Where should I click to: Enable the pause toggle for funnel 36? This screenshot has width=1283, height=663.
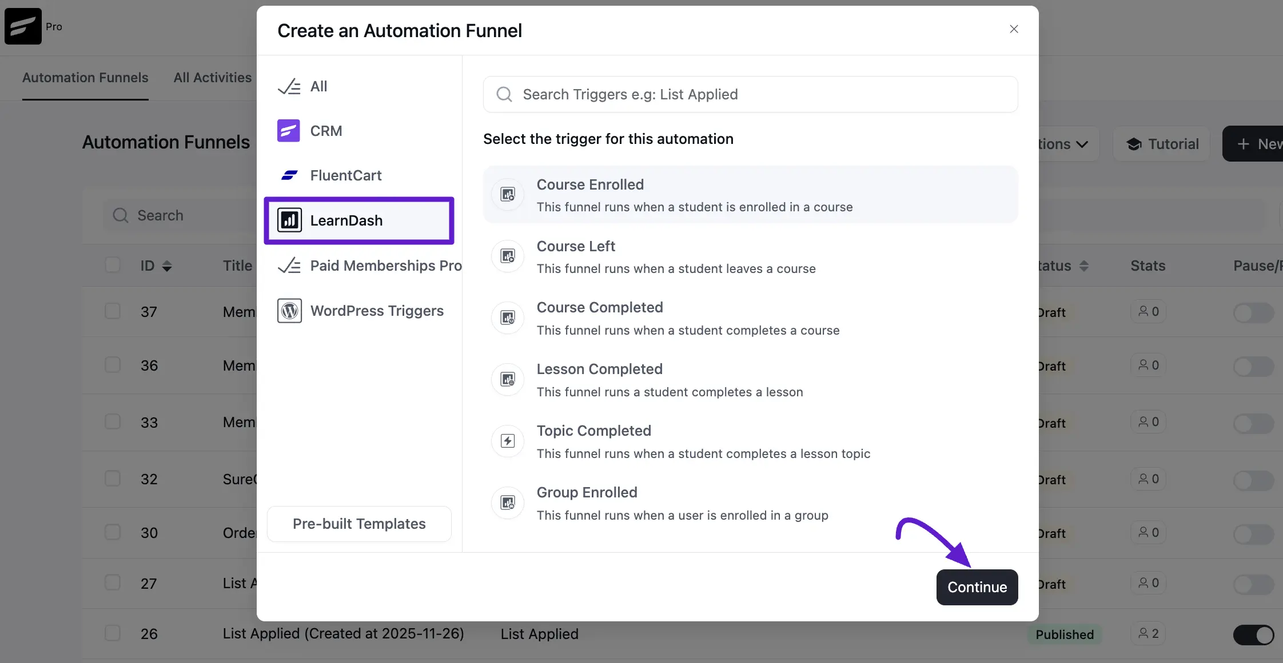pos(1253,366)
